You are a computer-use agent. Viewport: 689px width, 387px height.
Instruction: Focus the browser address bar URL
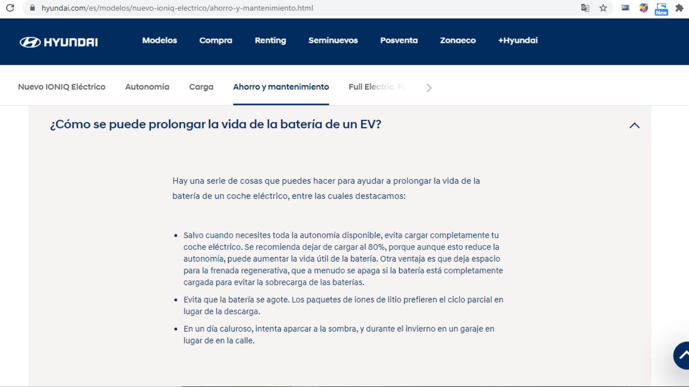[177, 8]
